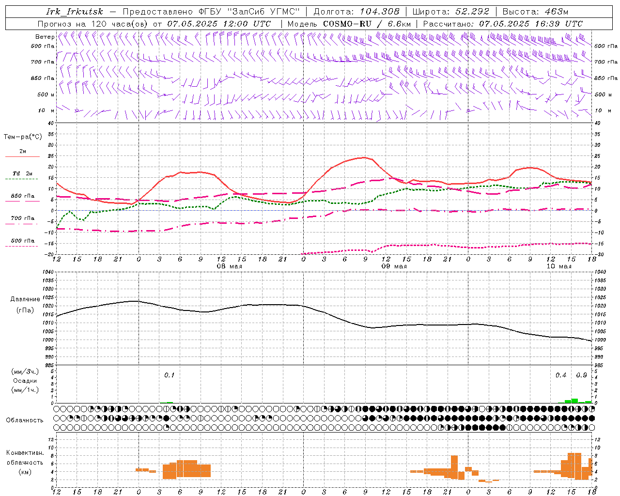Click the 'Конвективн.' convective cloud label
Viewport: 620px width, 496px height.
pos(25,453)
